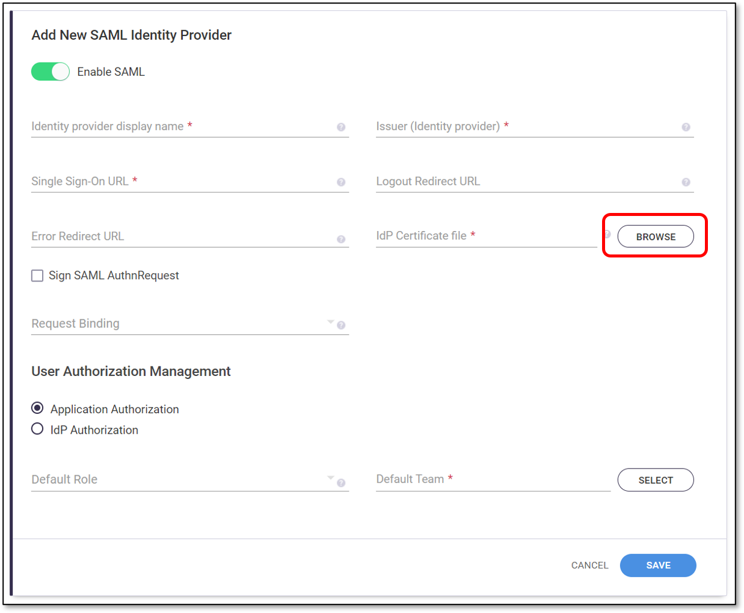Focus the Single Sign-On URL field
744x613 pixels.
pyautogui.click(x=190, y=182)
